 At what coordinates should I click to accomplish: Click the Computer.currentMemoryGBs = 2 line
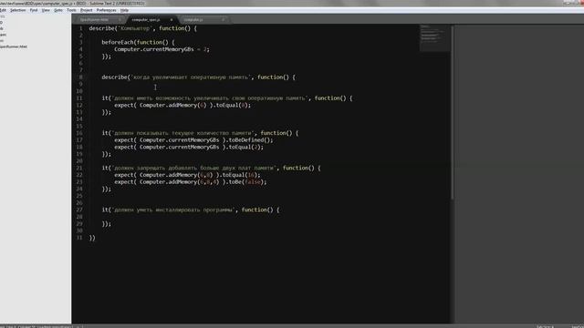click(162, 49)
